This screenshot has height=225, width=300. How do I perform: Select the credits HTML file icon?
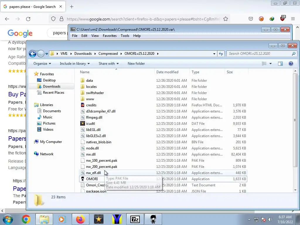[82, 105]
